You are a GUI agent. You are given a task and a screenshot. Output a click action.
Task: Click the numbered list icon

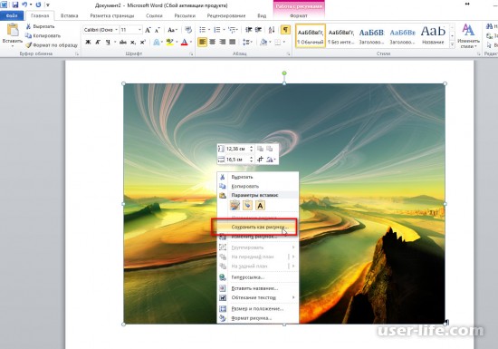coord(217,30)
